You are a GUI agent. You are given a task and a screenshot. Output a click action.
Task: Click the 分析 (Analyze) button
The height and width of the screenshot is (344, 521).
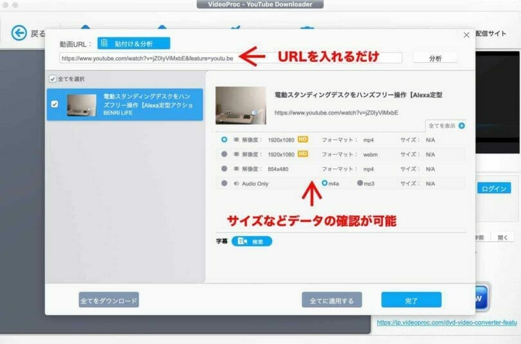(x=435, y=59)
